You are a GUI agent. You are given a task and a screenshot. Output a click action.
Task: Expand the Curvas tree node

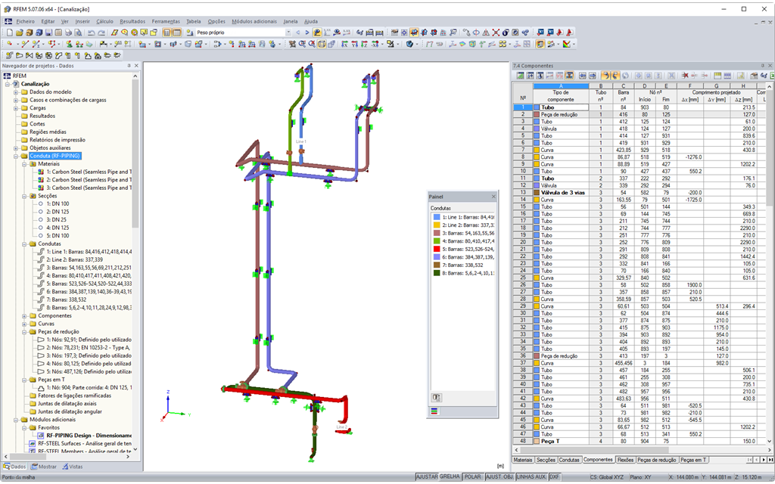[25, 324]
